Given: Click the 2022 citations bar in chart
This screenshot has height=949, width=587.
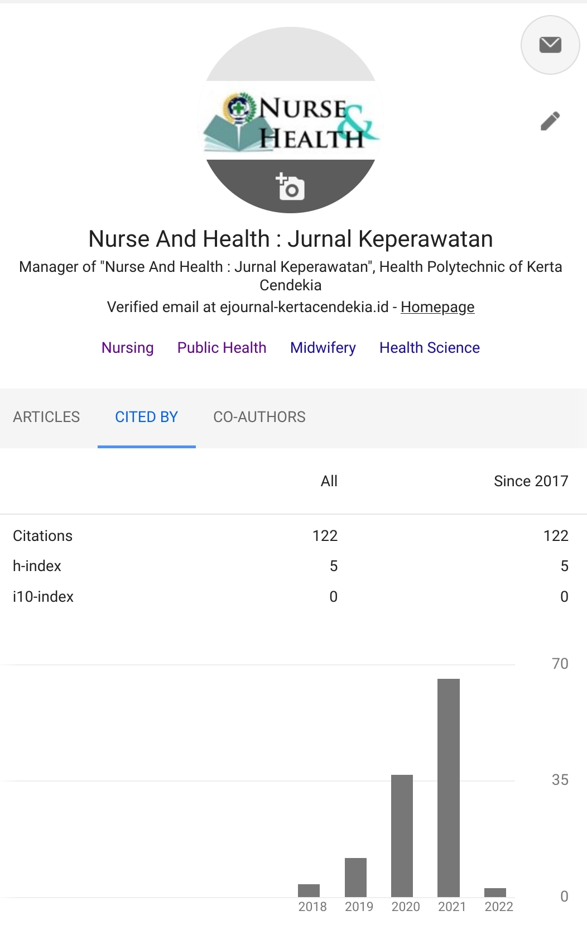Looking at the screenshot, I should pos(495,893).
